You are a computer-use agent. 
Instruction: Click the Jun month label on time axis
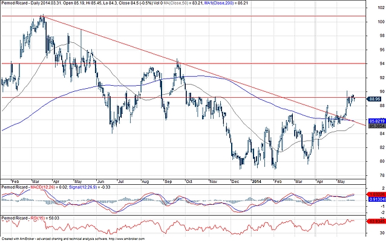tap(100, 182)
